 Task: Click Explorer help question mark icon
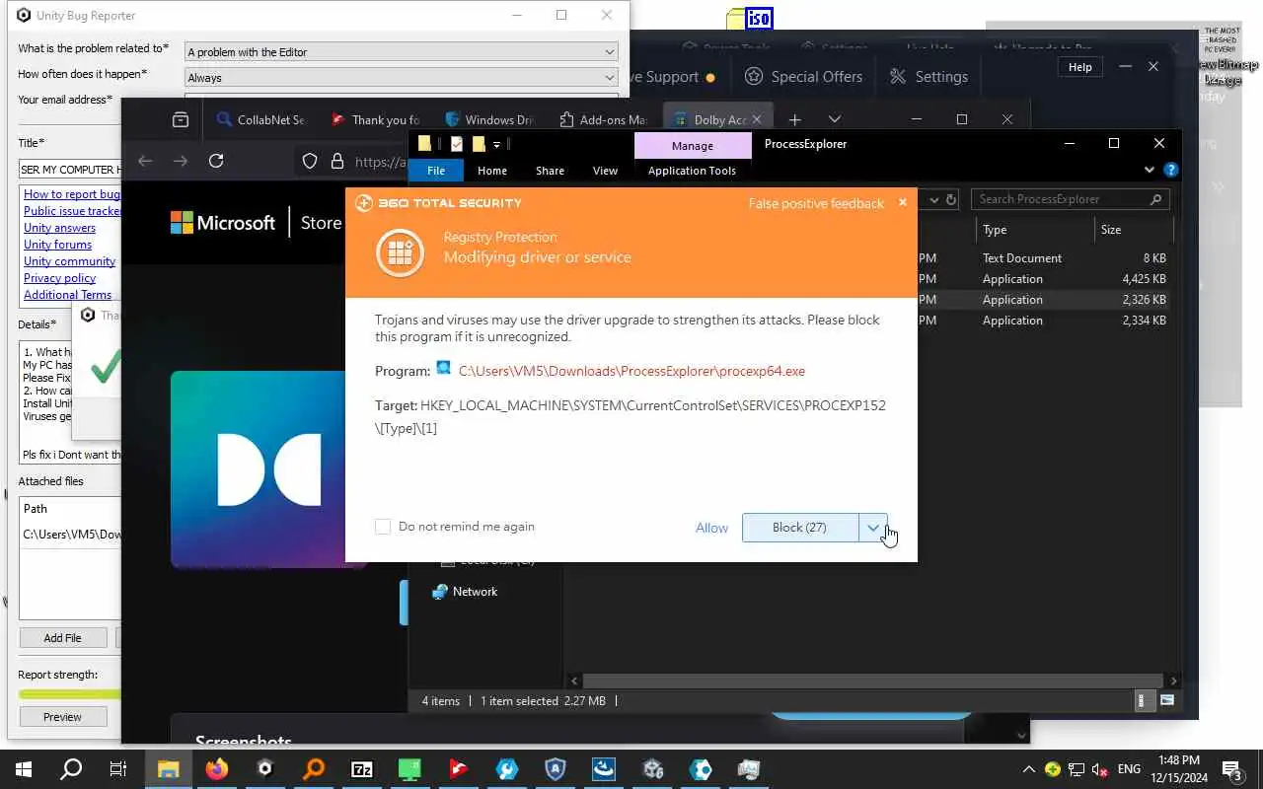coord(1170,170)
